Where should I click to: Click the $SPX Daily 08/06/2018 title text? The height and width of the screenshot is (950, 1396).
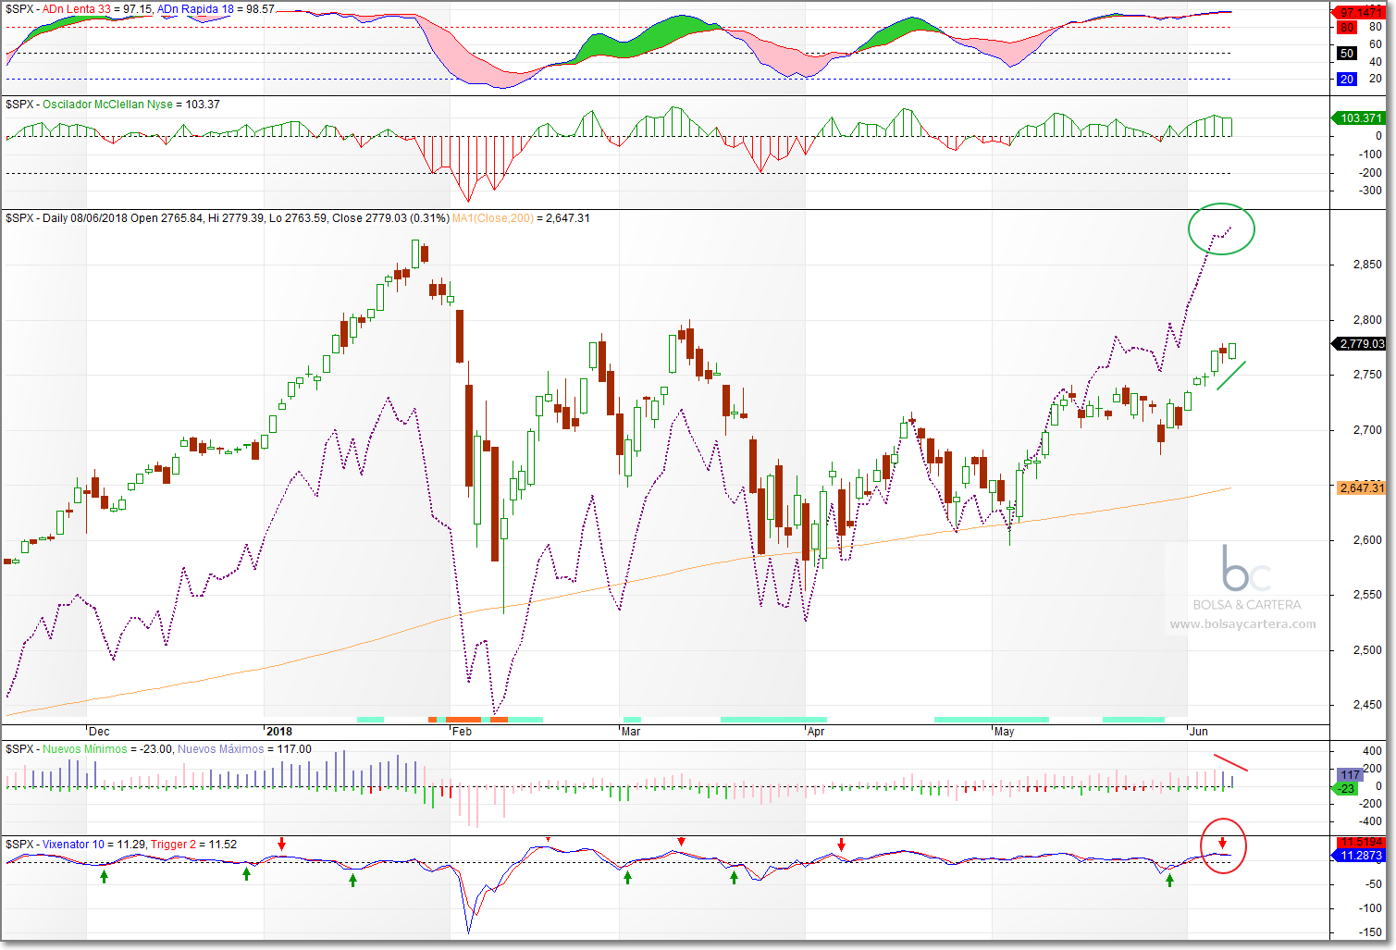(67, 218)
